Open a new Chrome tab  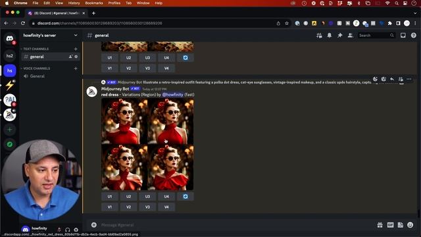coord(93,13)
